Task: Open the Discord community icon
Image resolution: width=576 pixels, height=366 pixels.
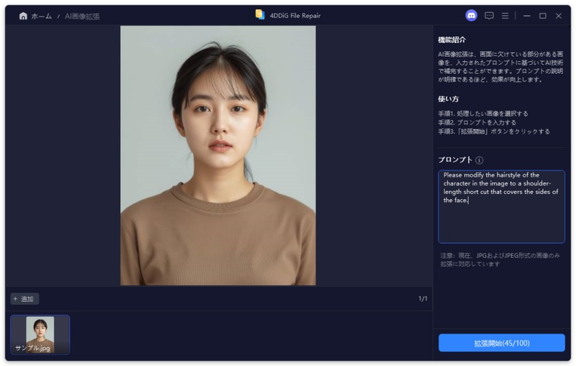Action: coord(472,15)
